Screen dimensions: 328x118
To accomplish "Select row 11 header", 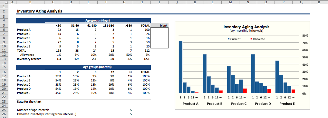I will click(x=4, y=50).
